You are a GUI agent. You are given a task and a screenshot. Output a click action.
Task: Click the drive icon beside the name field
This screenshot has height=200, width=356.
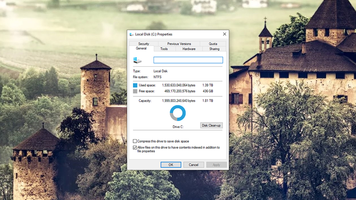[138, 60]
